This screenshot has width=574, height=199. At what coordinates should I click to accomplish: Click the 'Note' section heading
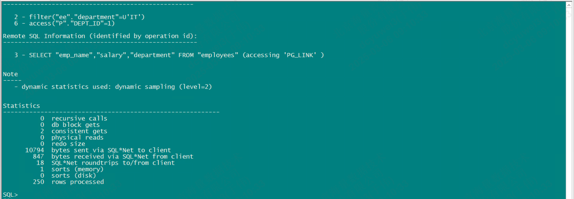coord(10,74)
